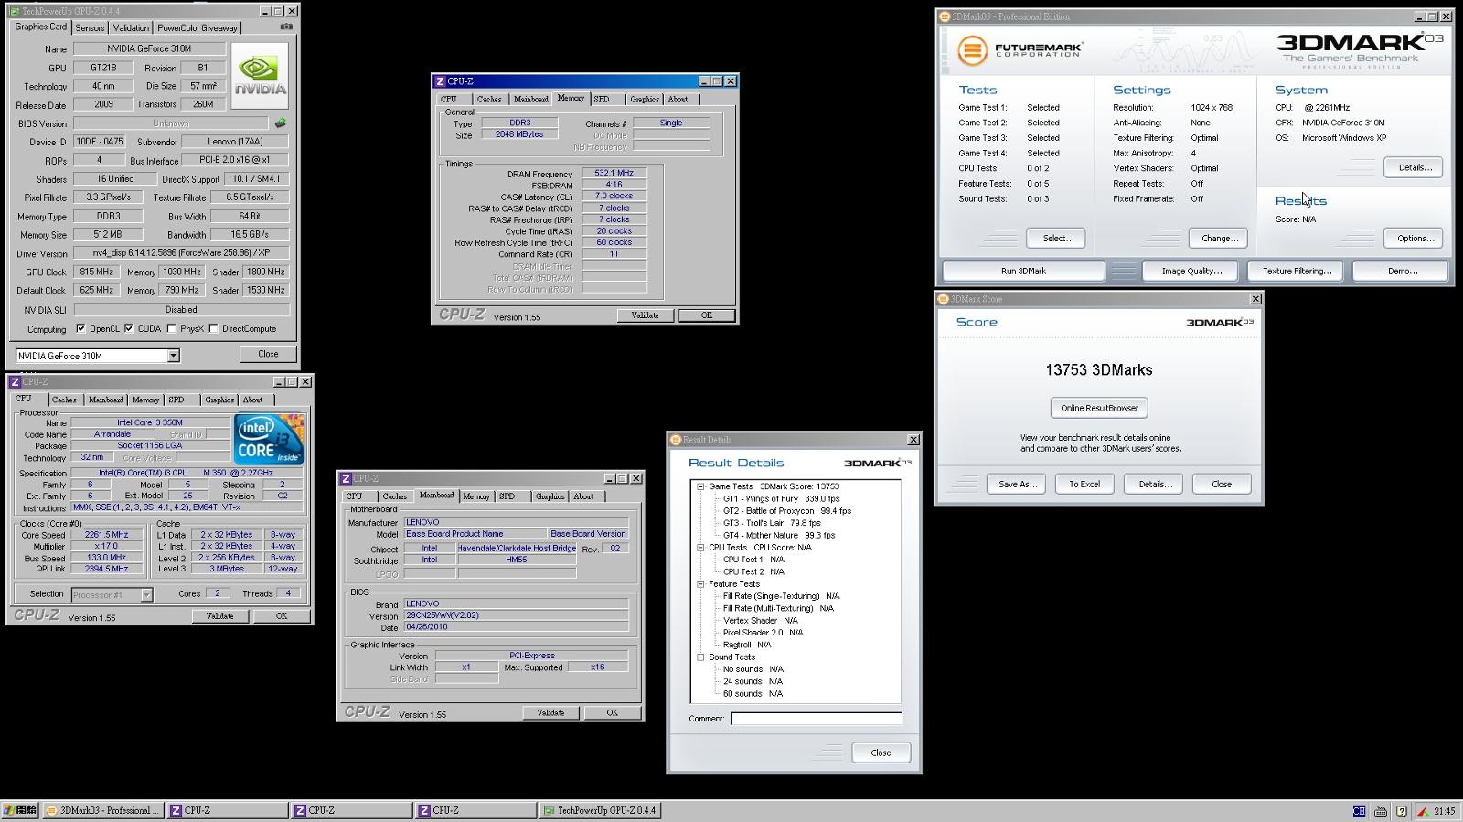This screenshot has height=822, width=1463.
Task: Select Caches tab in CPU-Z CPU window
Action: pos(64,400)
